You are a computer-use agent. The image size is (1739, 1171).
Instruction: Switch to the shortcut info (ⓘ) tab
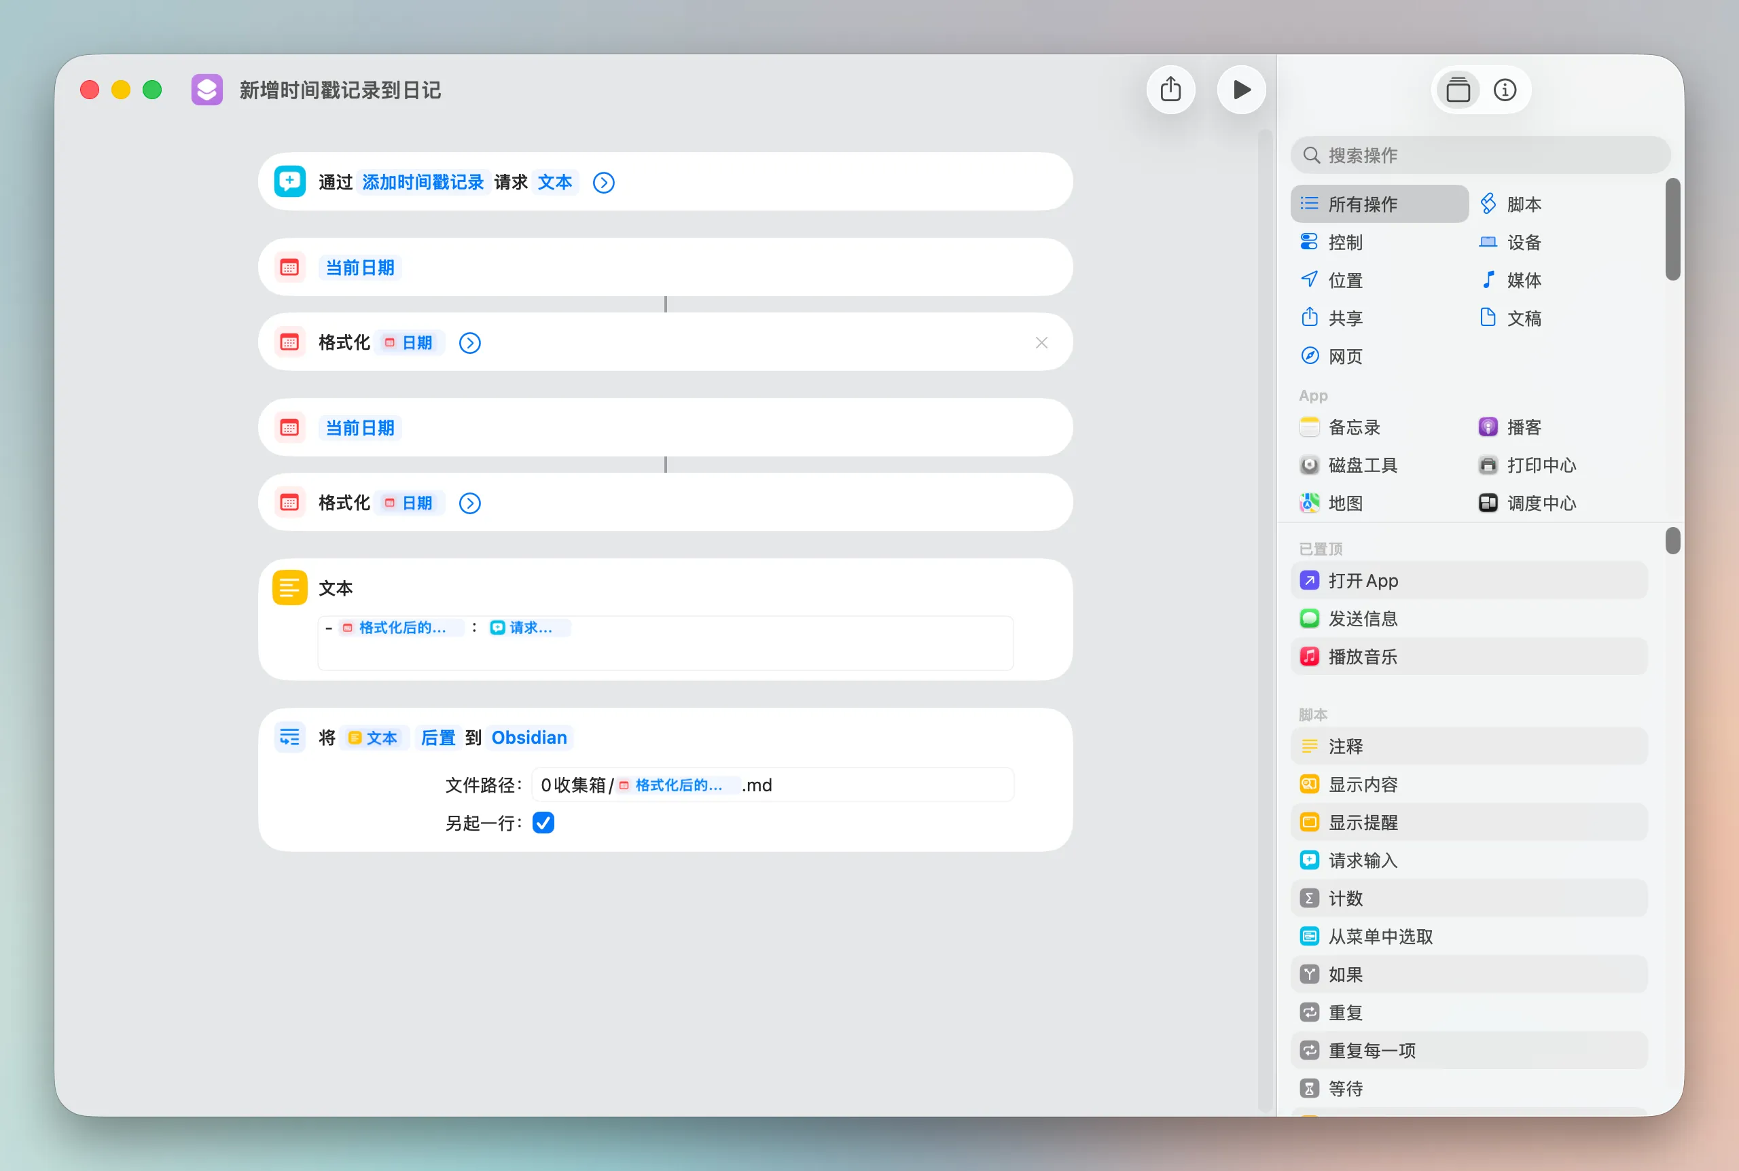1505,89
